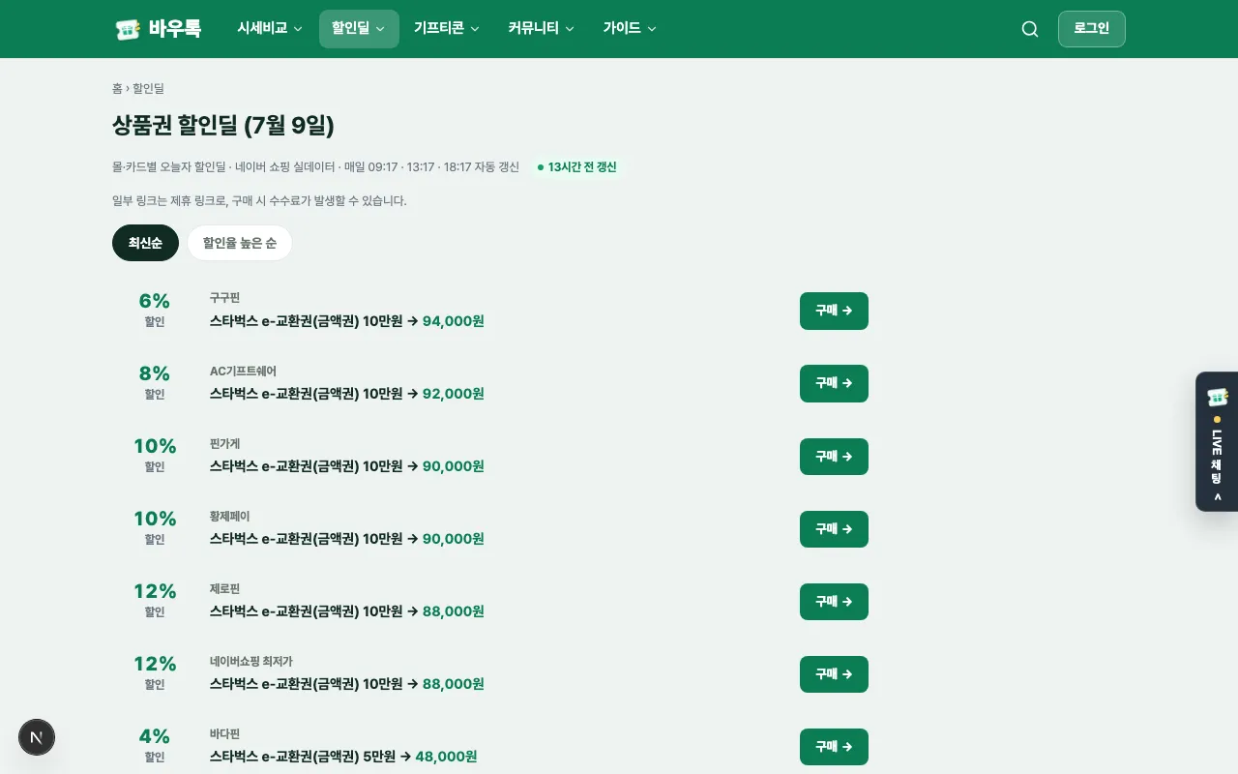1238x774 pixels.
Task: Click 구매 for the AC기프트쉐어 deal
Action: pyautogui.click(x=834, y=383)
